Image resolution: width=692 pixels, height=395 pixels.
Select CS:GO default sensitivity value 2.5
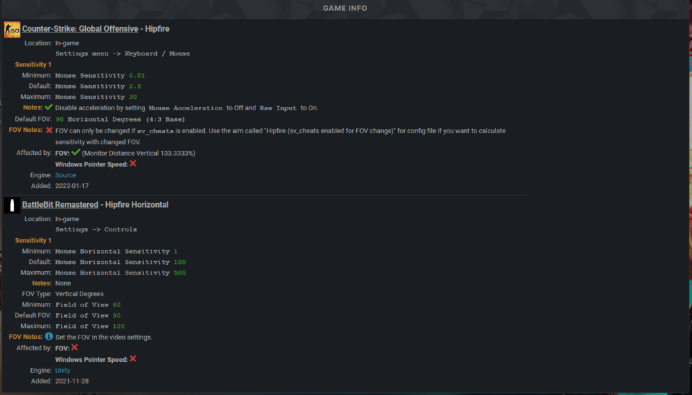(x=135, y=86)
